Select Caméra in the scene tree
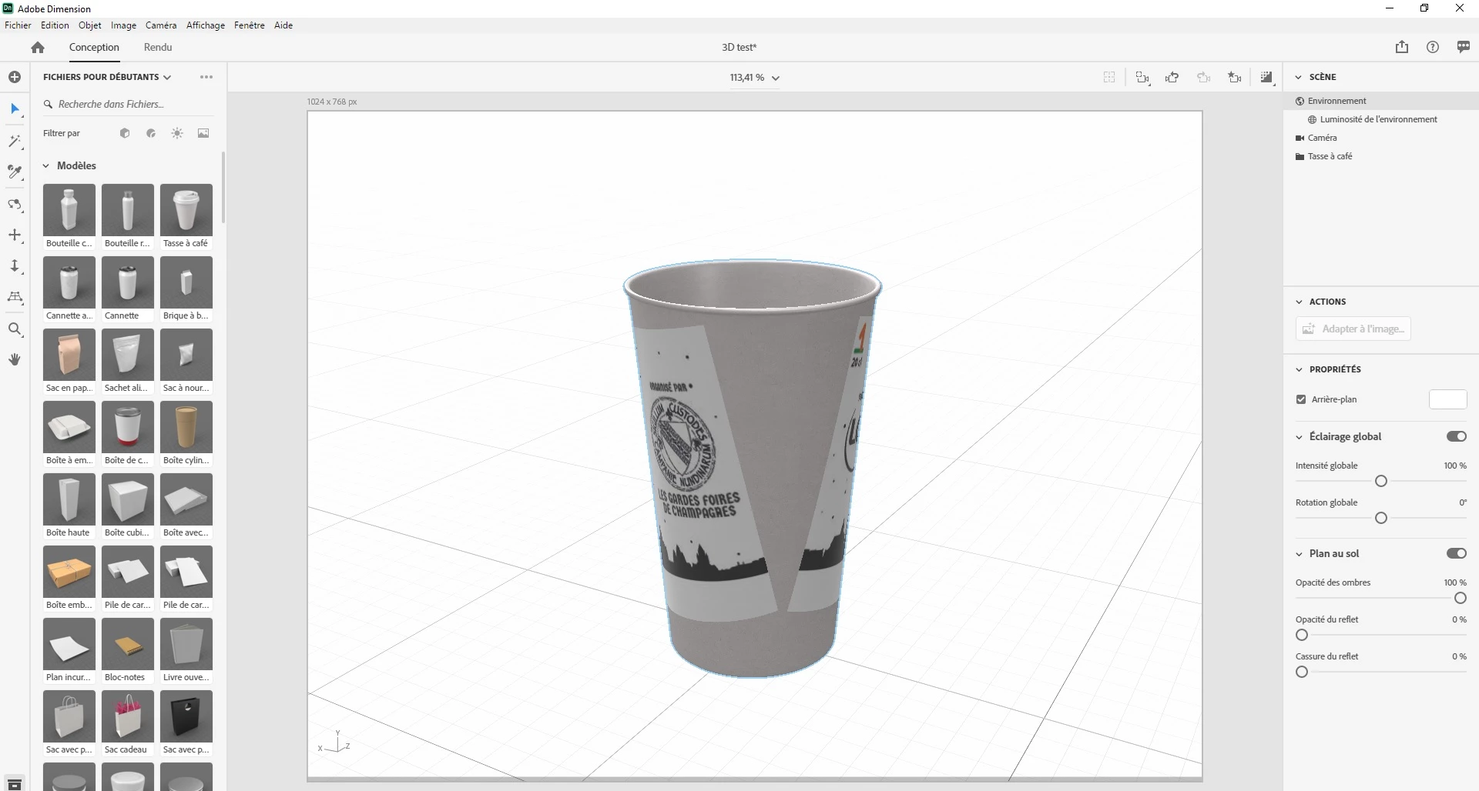 pyautogui.click(x=1381, y=138)
